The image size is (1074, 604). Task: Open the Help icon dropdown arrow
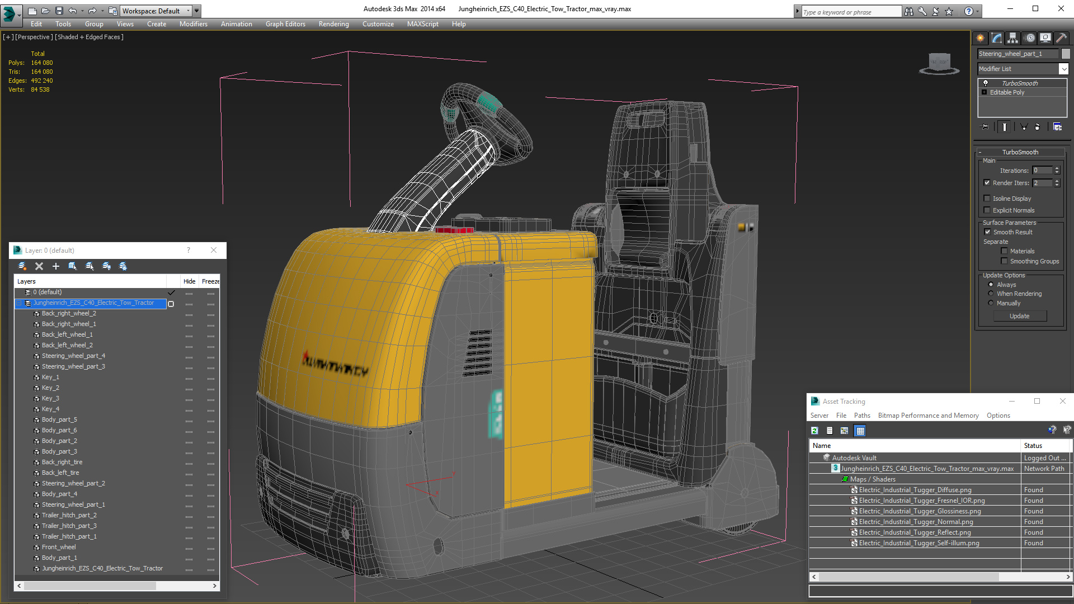[x=977, y=11]
